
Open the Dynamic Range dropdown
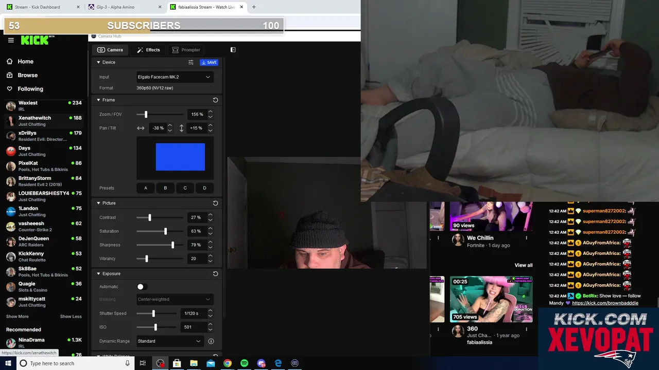(x=169, y=341)
